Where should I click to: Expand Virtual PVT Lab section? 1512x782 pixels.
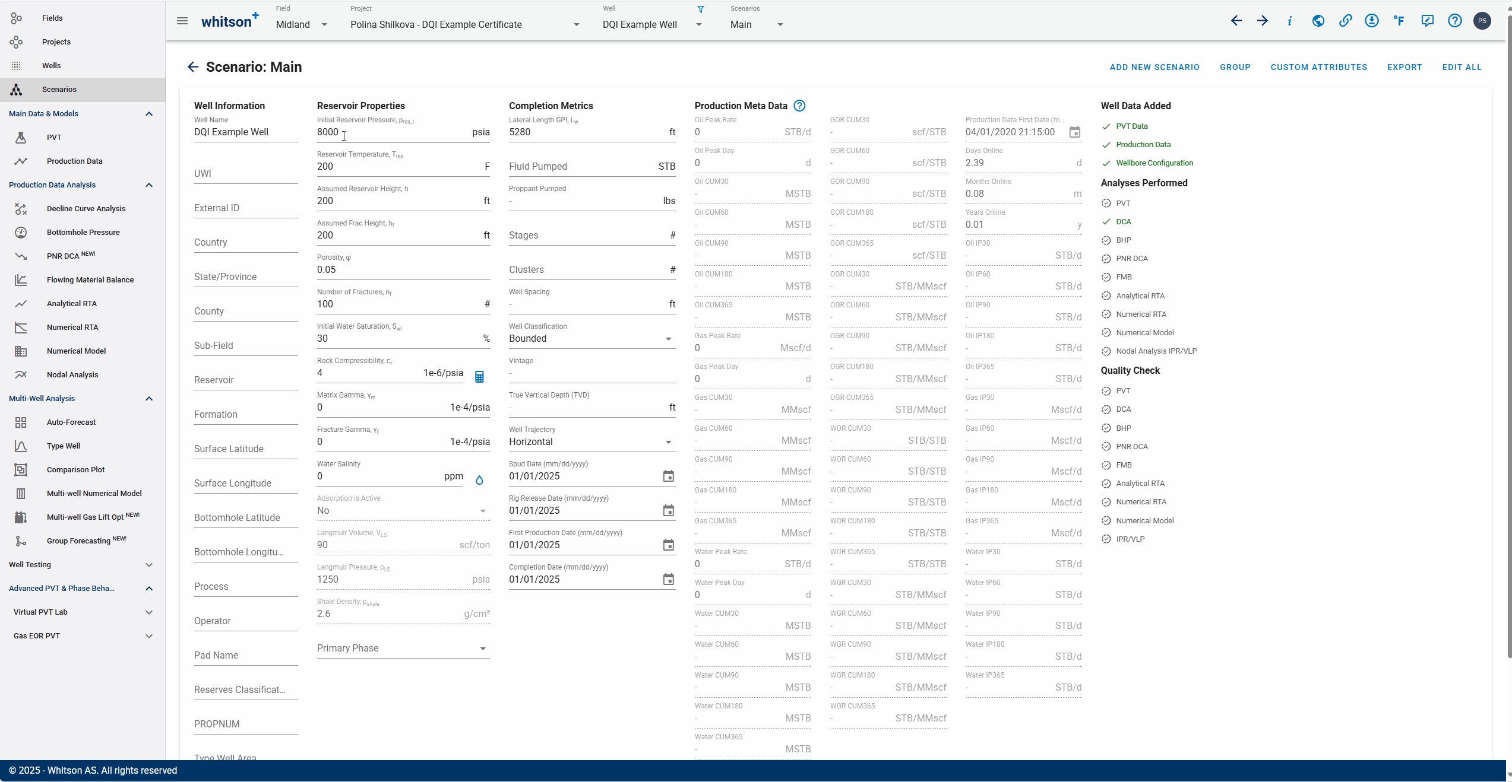click(149, 612)
